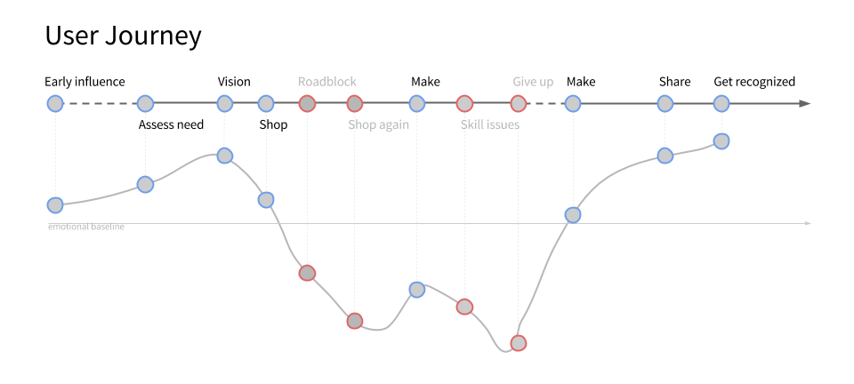The height and width of the screenshot is (384, 854).
Task: Click the Assess need label text
Action: tap(171, 124)
